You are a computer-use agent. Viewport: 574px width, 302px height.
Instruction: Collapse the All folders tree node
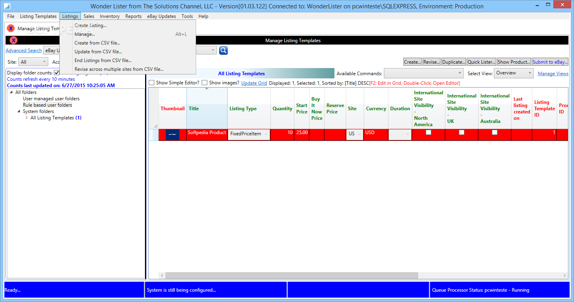tap(11, 92)
